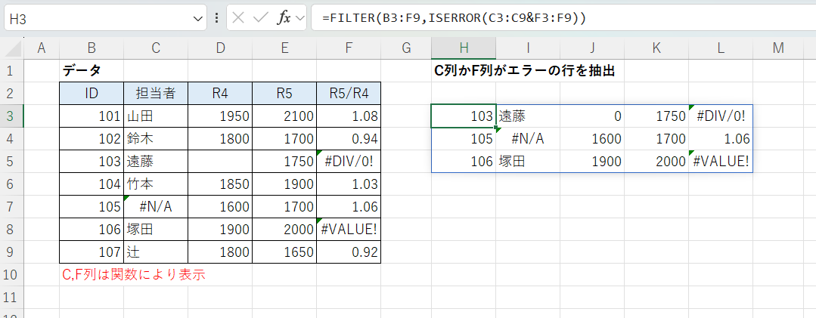Click the red note C,F列は関数により表示
The width and height of the screenshot is (816, 318).
click(x=133, y=275)
